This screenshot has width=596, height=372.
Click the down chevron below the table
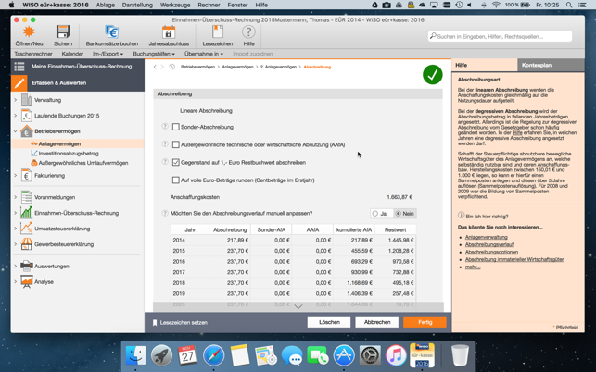pyautogui.click(x=298, y=306)
